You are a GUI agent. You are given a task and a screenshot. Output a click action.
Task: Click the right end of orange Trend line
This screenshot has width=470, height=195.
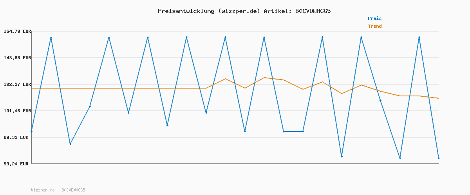[x=439, y=98]
